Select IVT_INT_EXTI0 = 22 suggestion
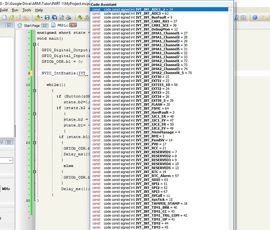The height and width of the screenshot is (230, 270). pyautogui.click(x=159, y=77)
